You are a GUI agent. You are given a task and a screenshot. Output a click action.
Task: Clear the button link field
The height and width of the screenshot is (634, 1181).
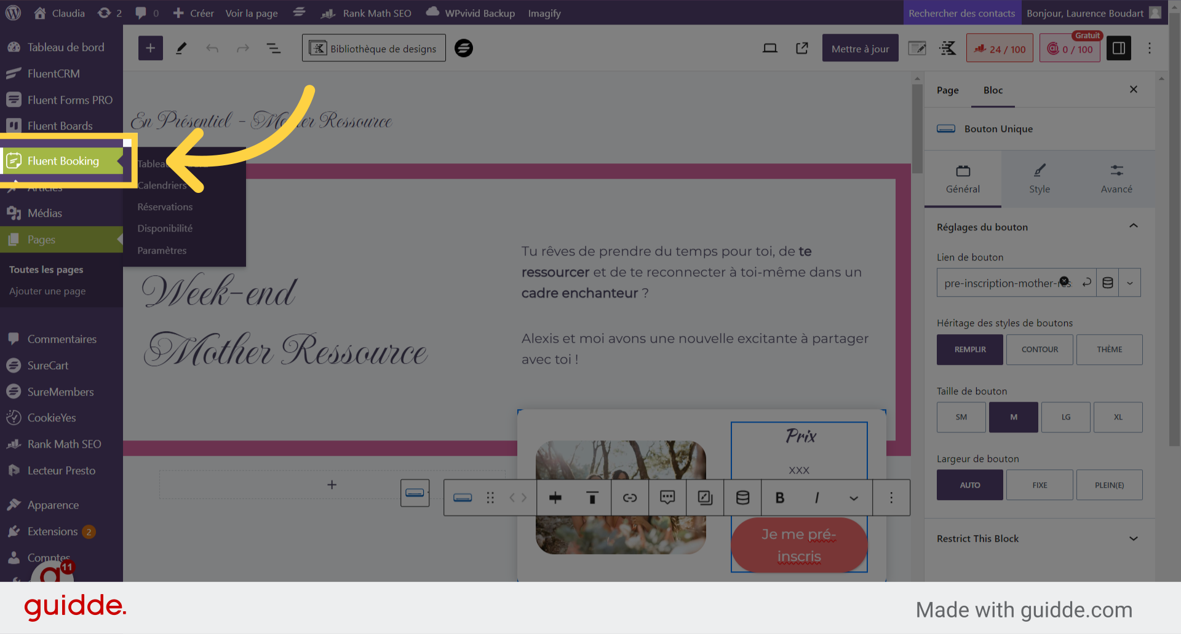click(x=1064, y=281)
